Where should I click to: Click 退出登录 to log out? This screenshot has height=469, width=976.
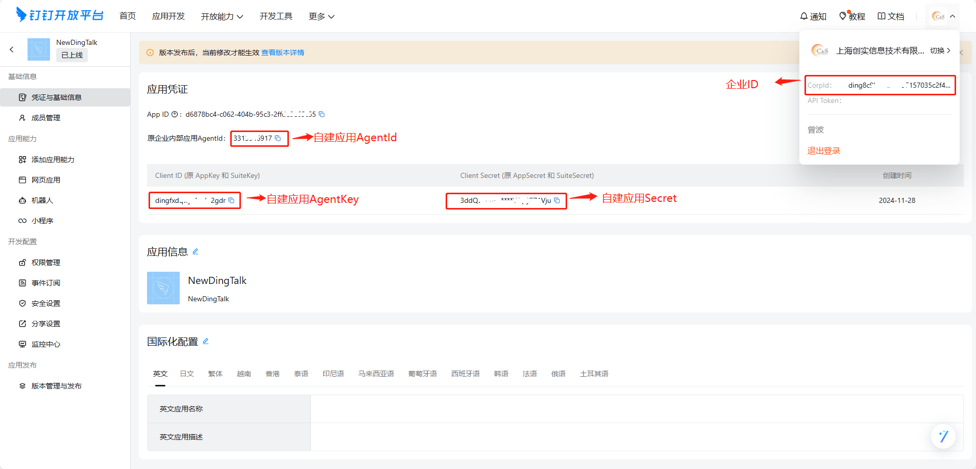click(823, 151)
